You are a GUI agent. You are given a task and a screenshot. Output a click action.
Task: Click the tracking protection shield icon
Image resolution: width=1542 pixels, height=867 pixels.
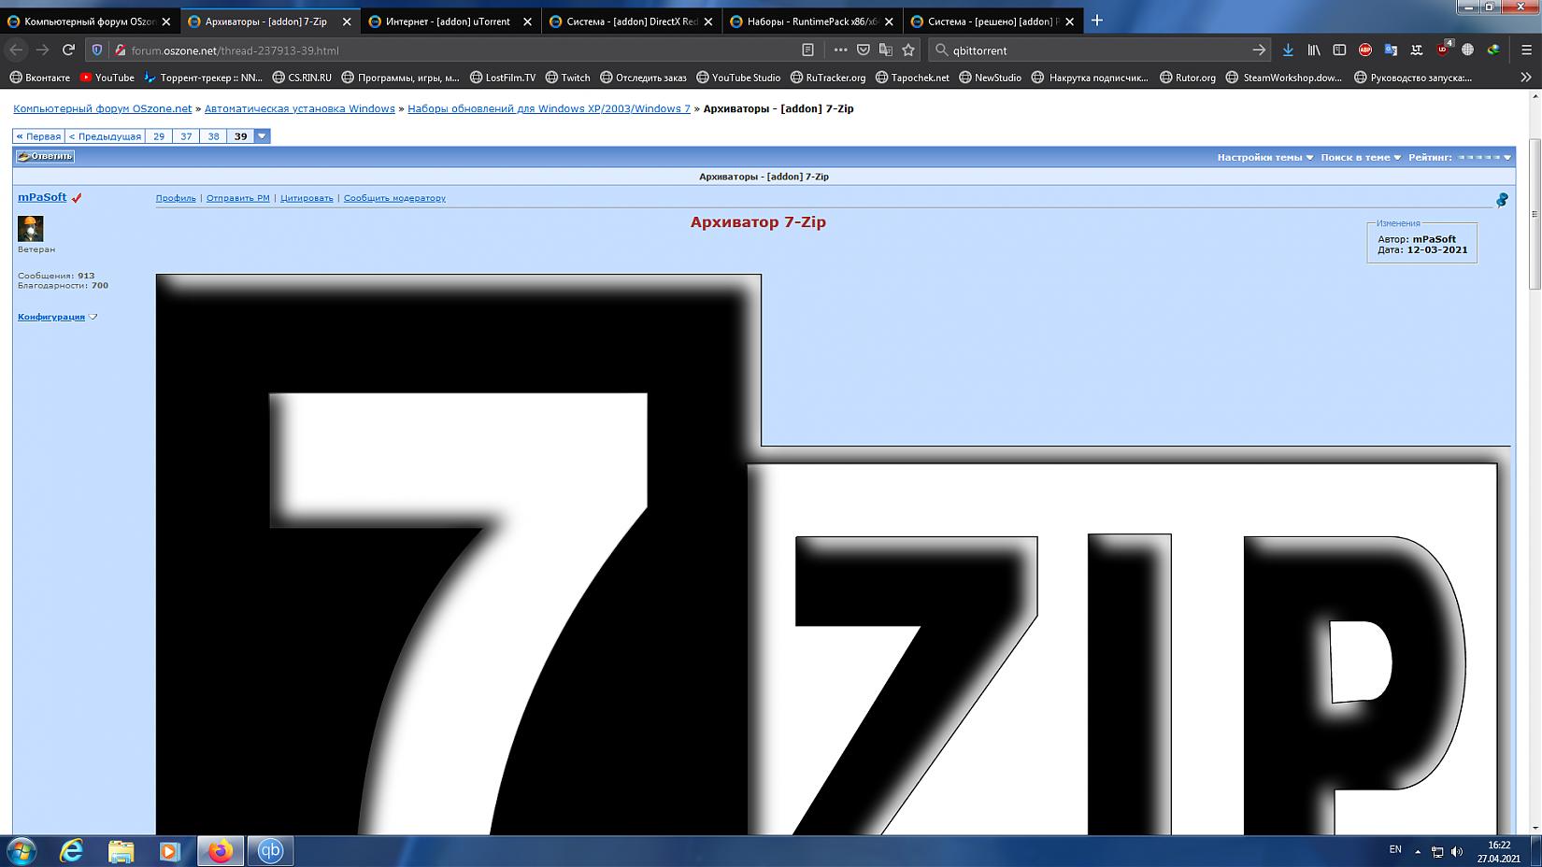(x=97, y=50)
